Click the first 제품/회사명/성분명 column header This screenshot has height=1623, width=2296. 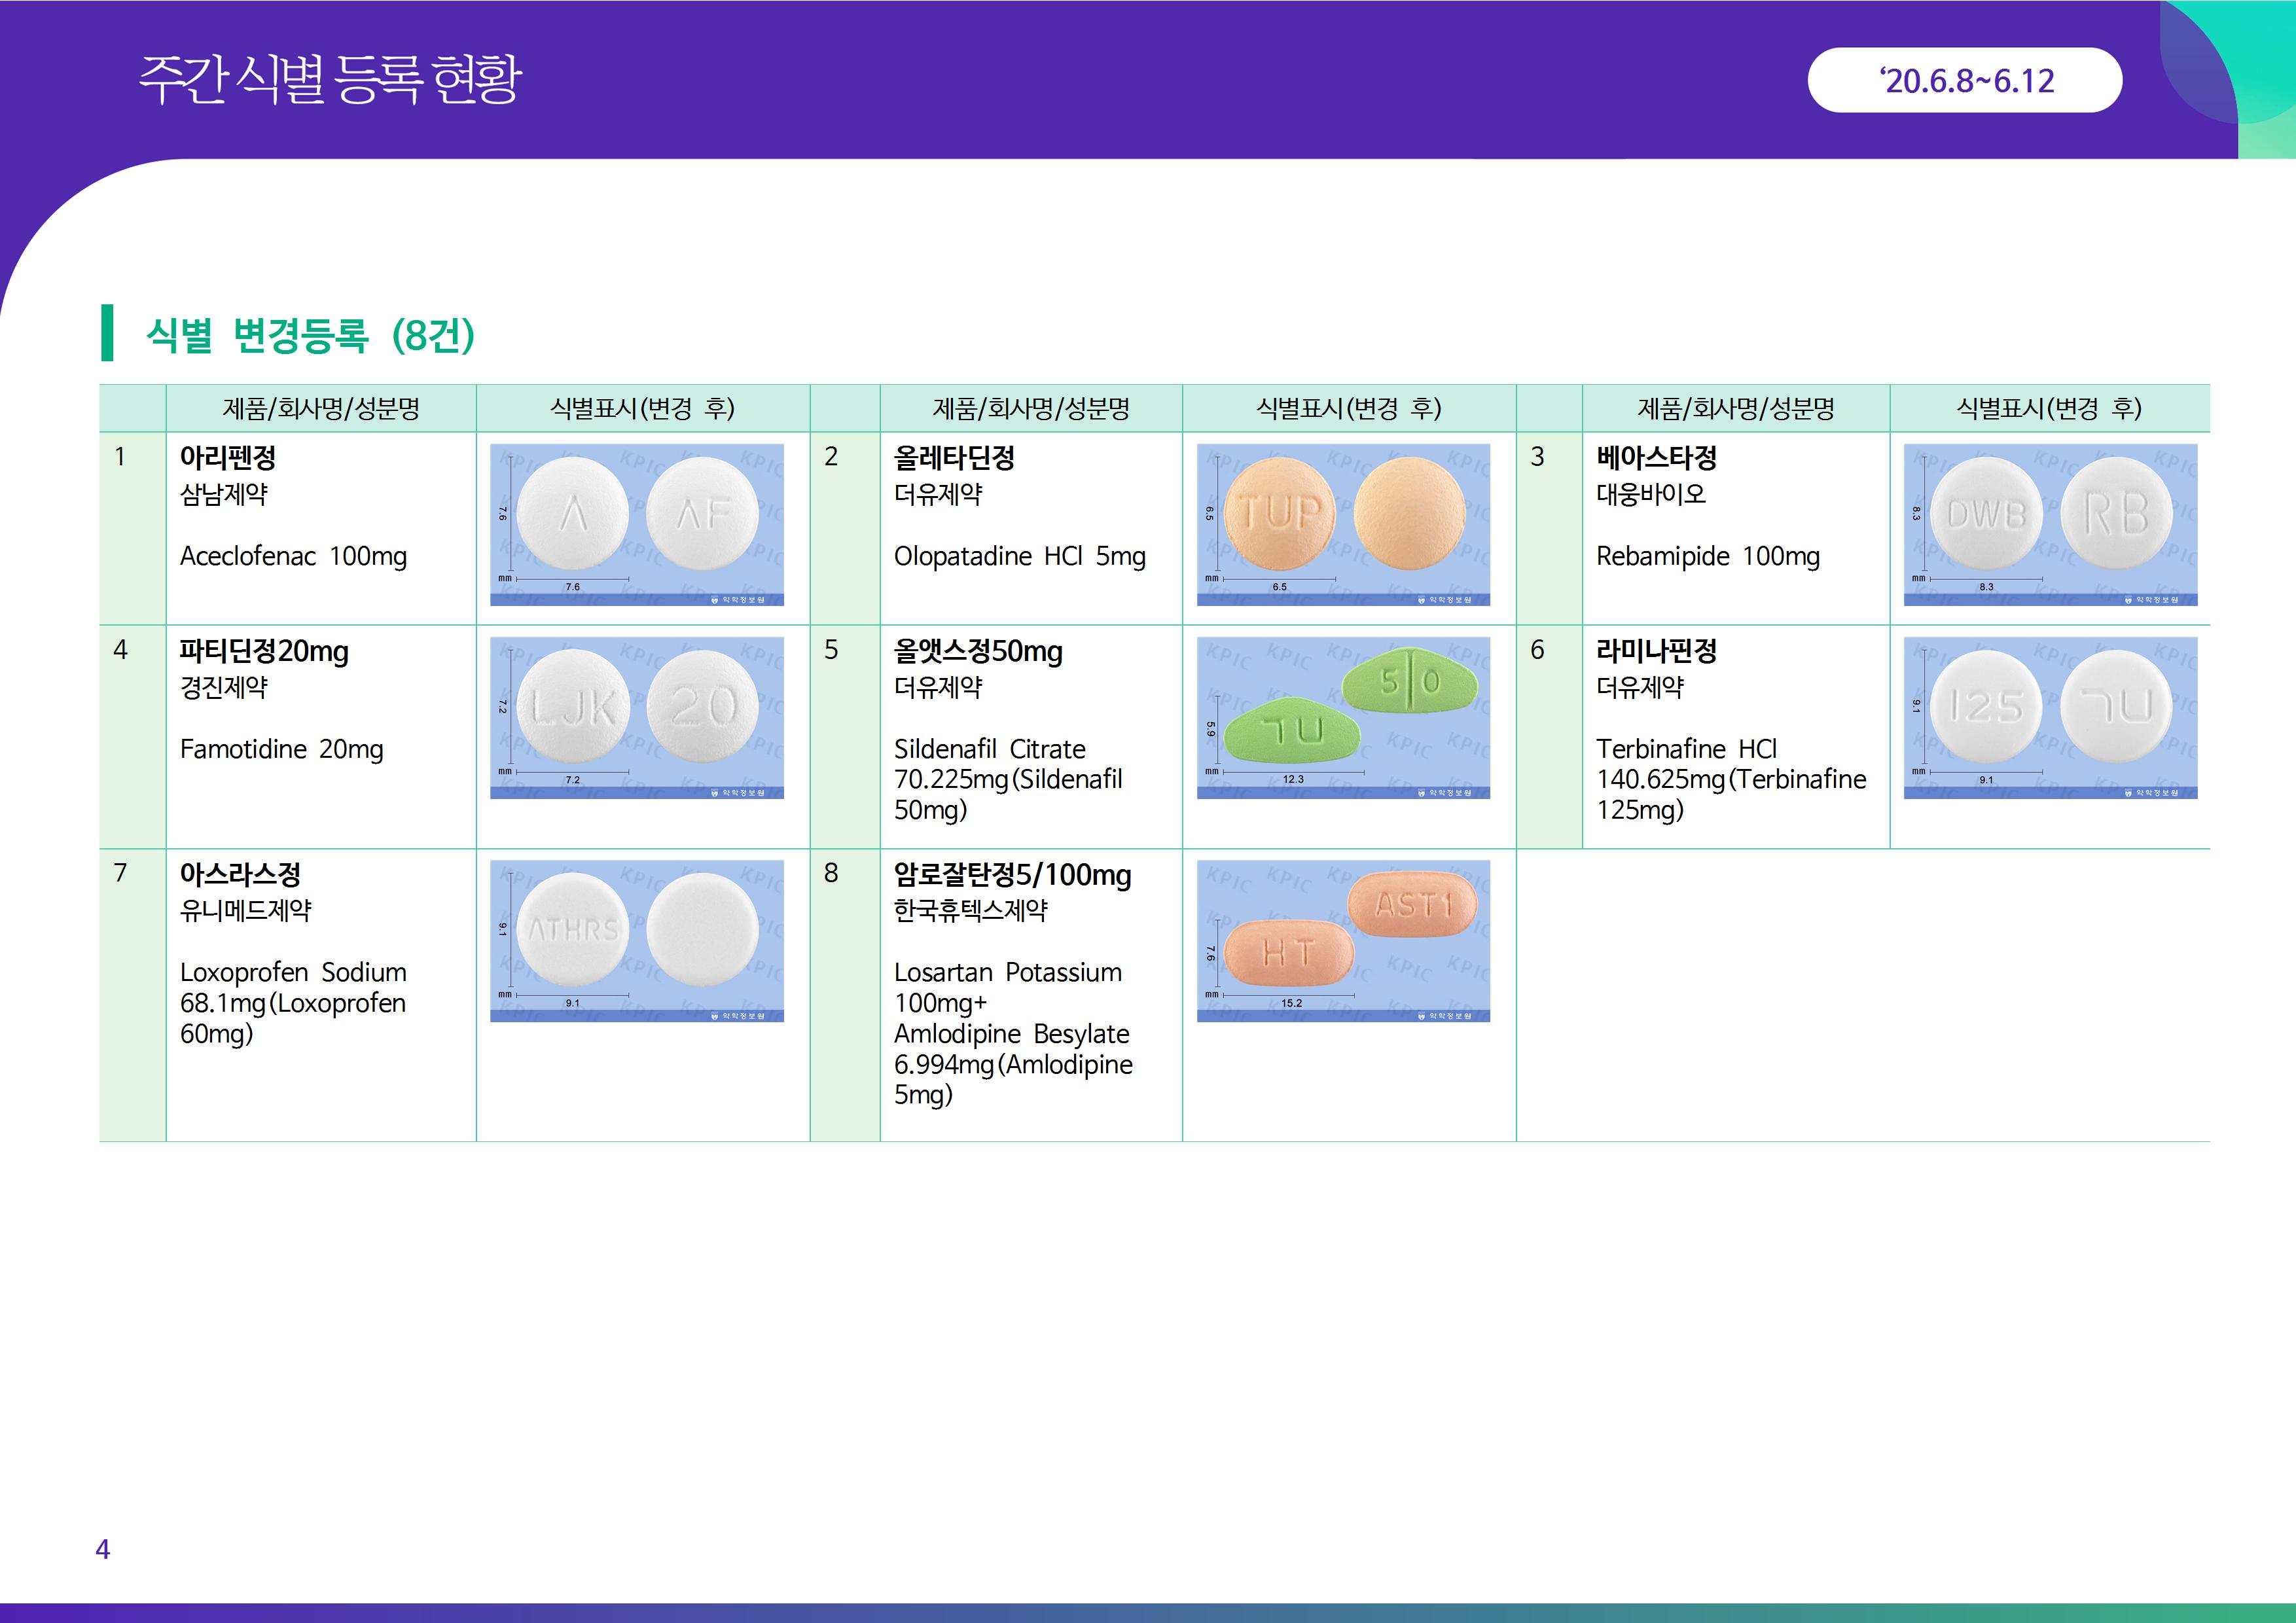pyautogui.click(x=320, y=408)
